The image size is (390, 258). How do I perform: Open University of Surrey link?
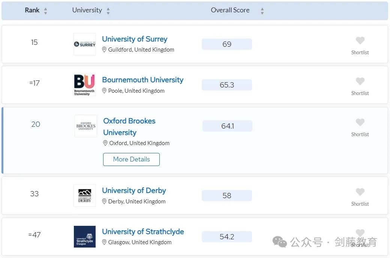[x=135, y=39]
